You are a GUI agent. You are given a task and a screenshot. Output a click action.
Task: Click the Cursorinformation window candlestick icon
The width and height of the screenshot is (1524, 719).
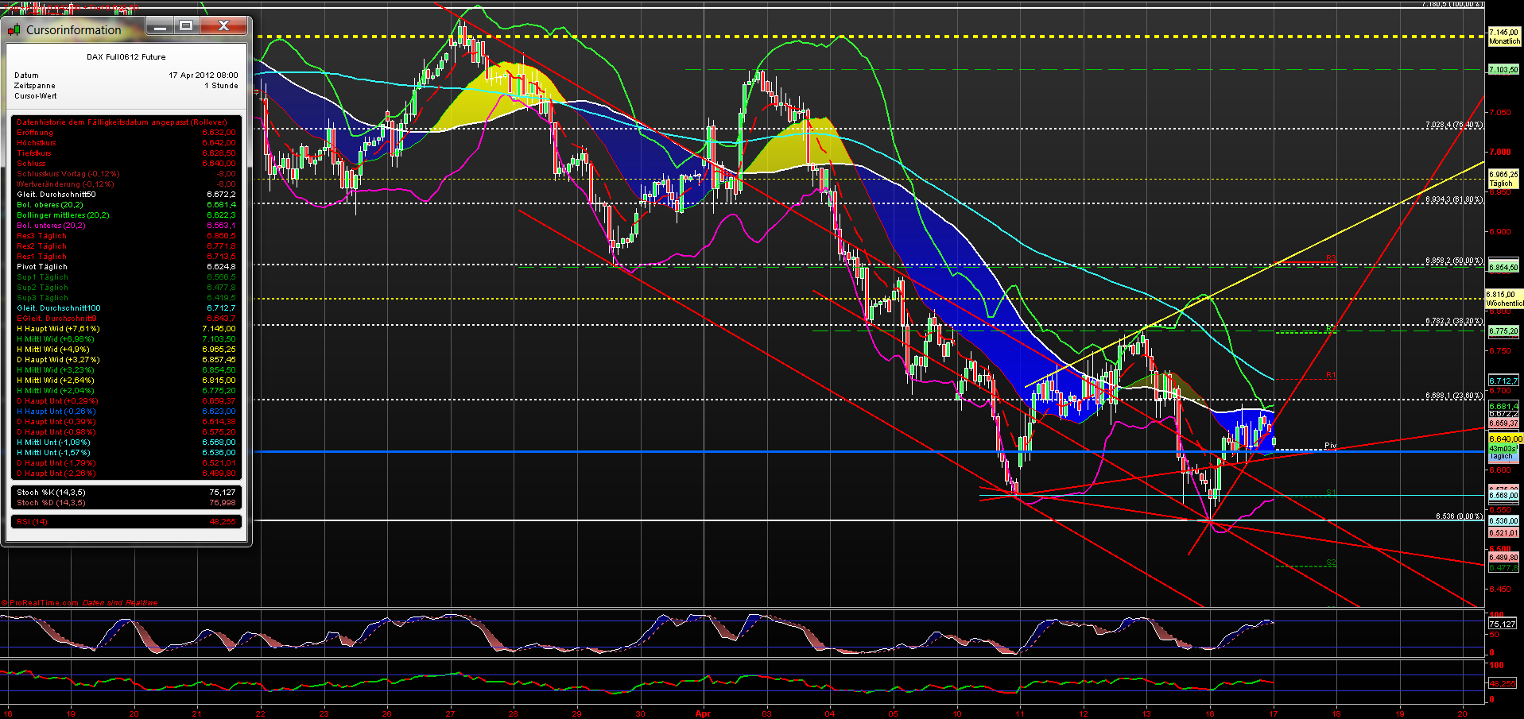[14, 30]
